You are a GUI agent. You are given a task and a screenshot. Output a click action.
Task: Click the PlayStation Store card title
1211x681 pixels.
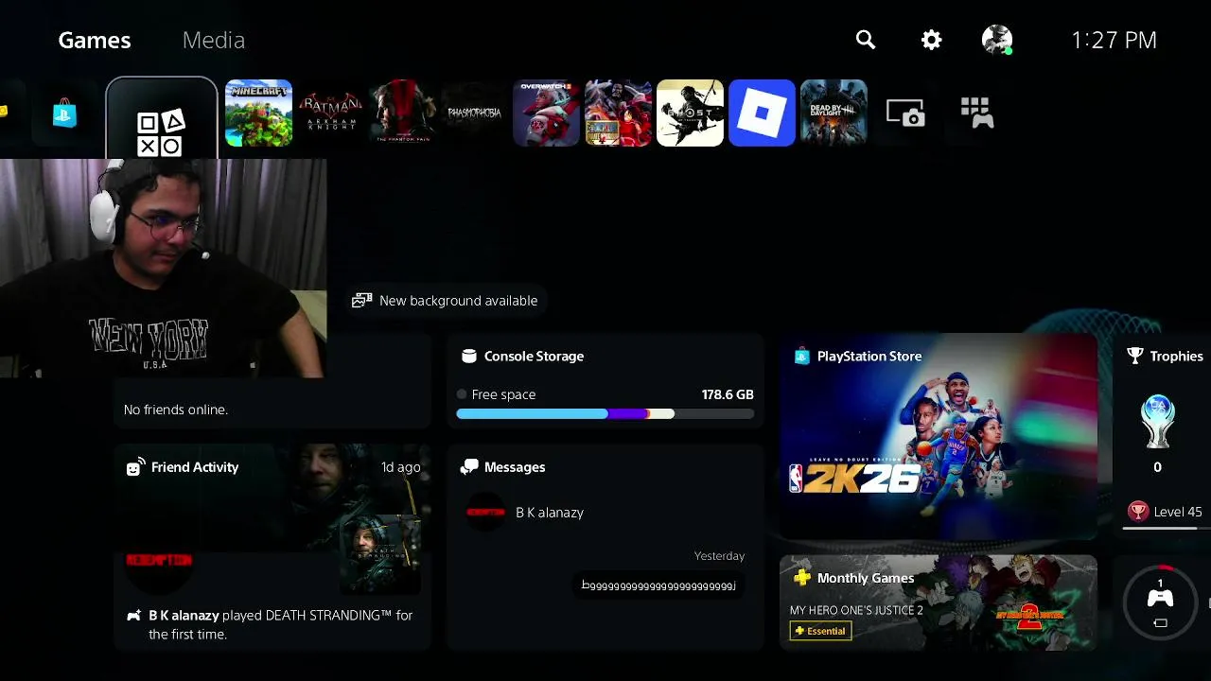869,357
